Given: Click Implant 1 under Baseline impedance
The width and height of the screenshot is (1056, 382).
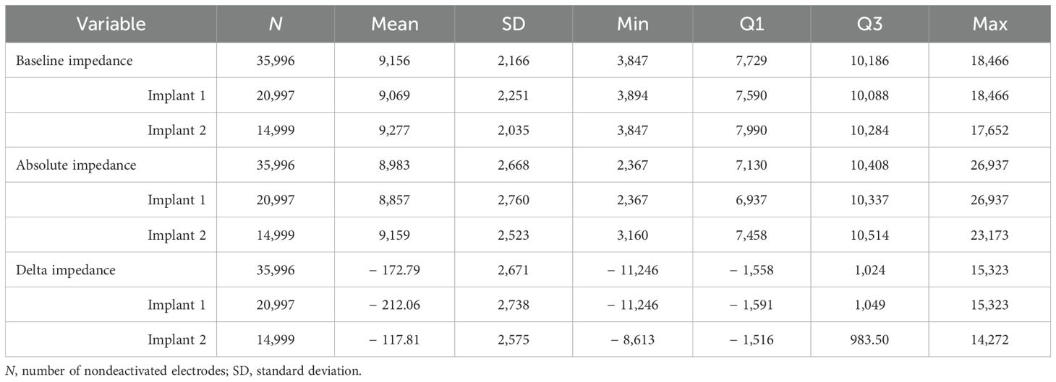Looking at the screenshot, I should coord(176,95).
